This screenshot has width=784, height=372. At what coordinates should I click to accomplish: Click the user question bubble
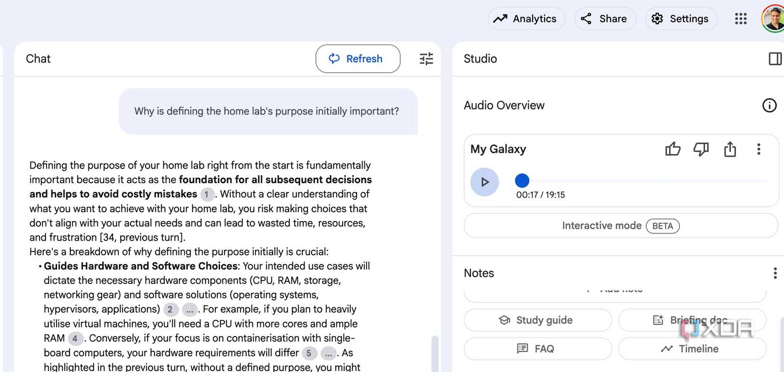point(268,112)
